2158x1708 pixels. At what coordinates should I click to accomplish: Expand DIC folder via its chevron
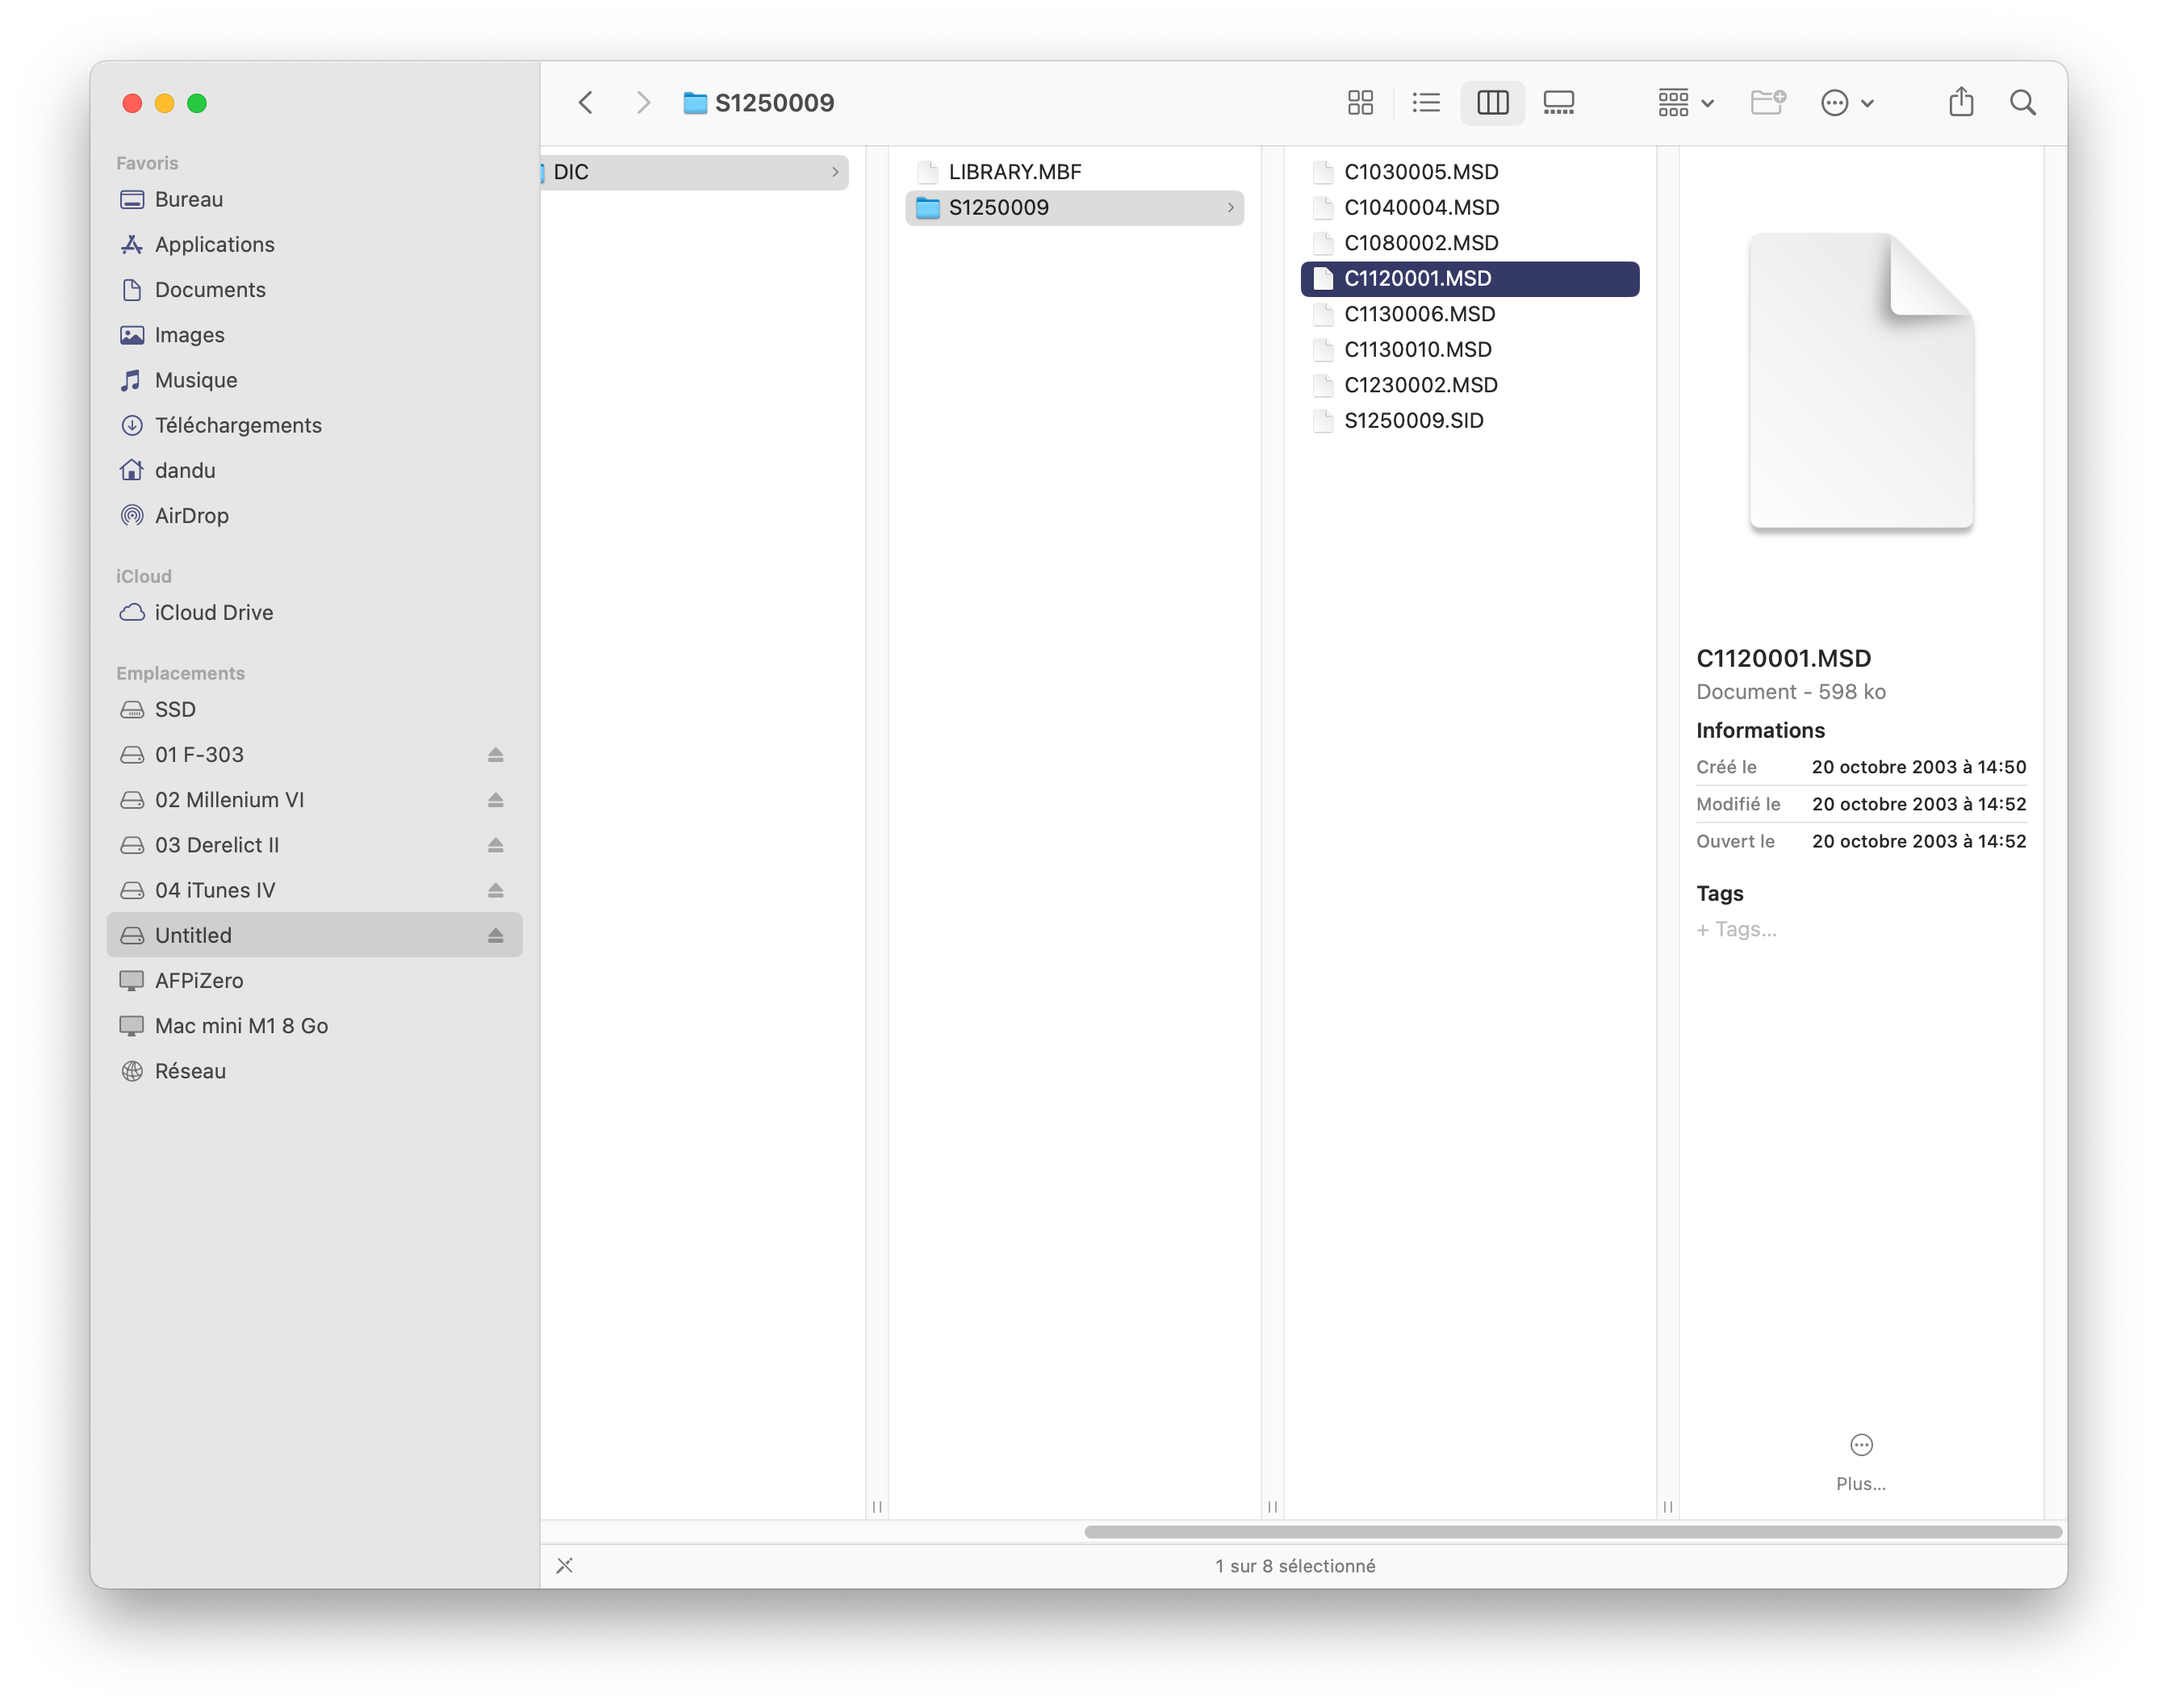coord(834,172)
